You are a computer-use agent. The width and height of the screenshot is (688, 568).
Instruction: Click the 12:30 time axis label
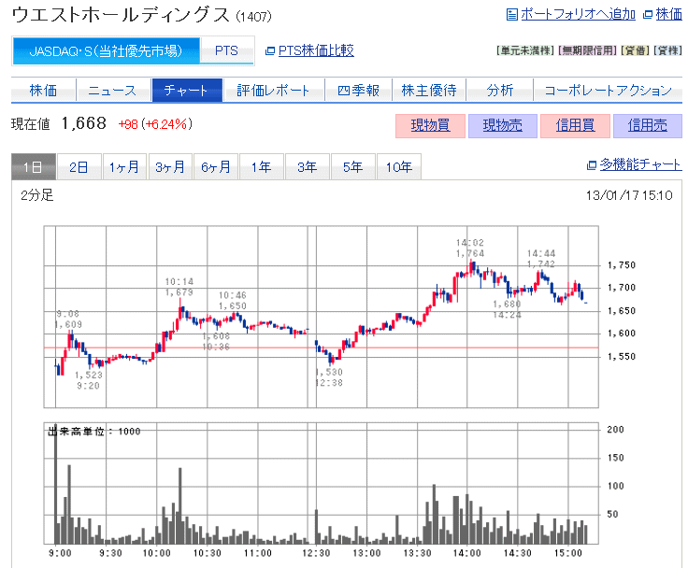(x=316, y=554)
